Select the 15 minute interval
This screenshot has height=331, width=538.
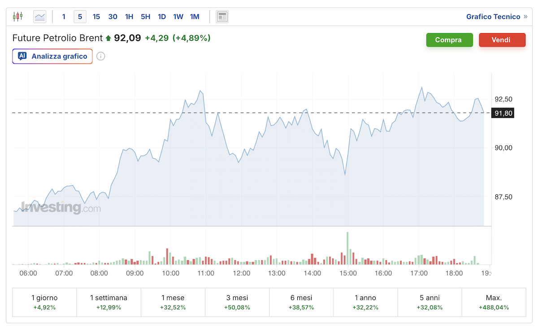[96, 17]
